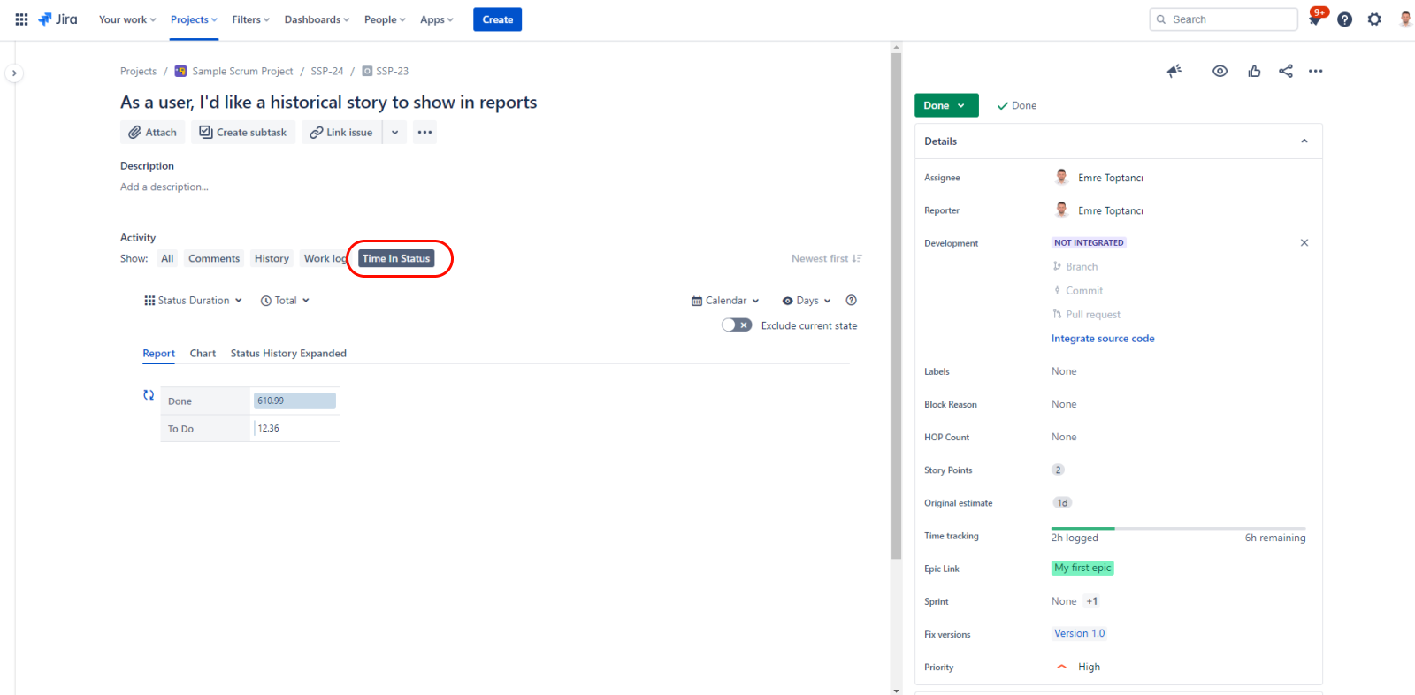Open the Jira help icon

coord(1344,19)
